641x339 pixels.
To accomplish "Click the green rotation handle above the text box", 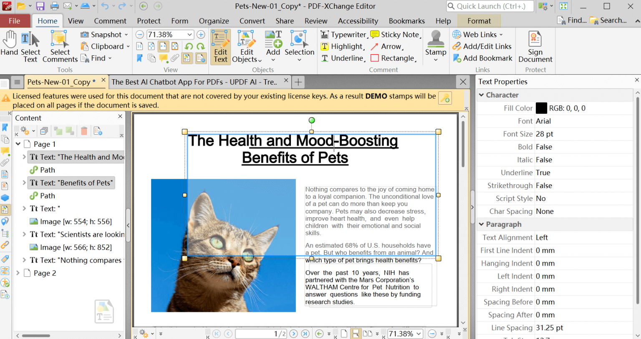I will pos(312,120).
